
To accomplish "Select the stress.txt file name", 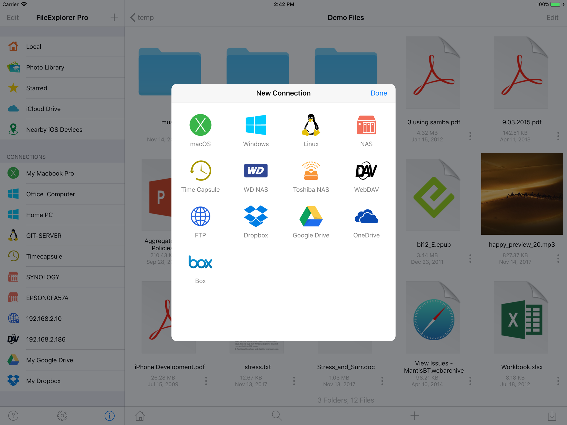I will point(258,367).
